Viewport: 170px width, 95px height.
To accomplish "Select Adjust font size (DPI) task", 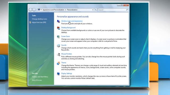I will point(39,22).
